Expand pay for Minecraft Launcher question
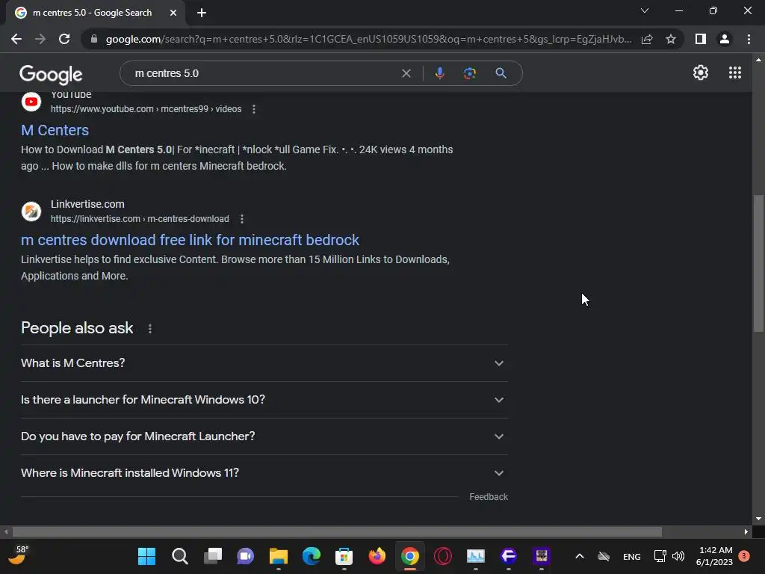 click(x=264, y=436)
